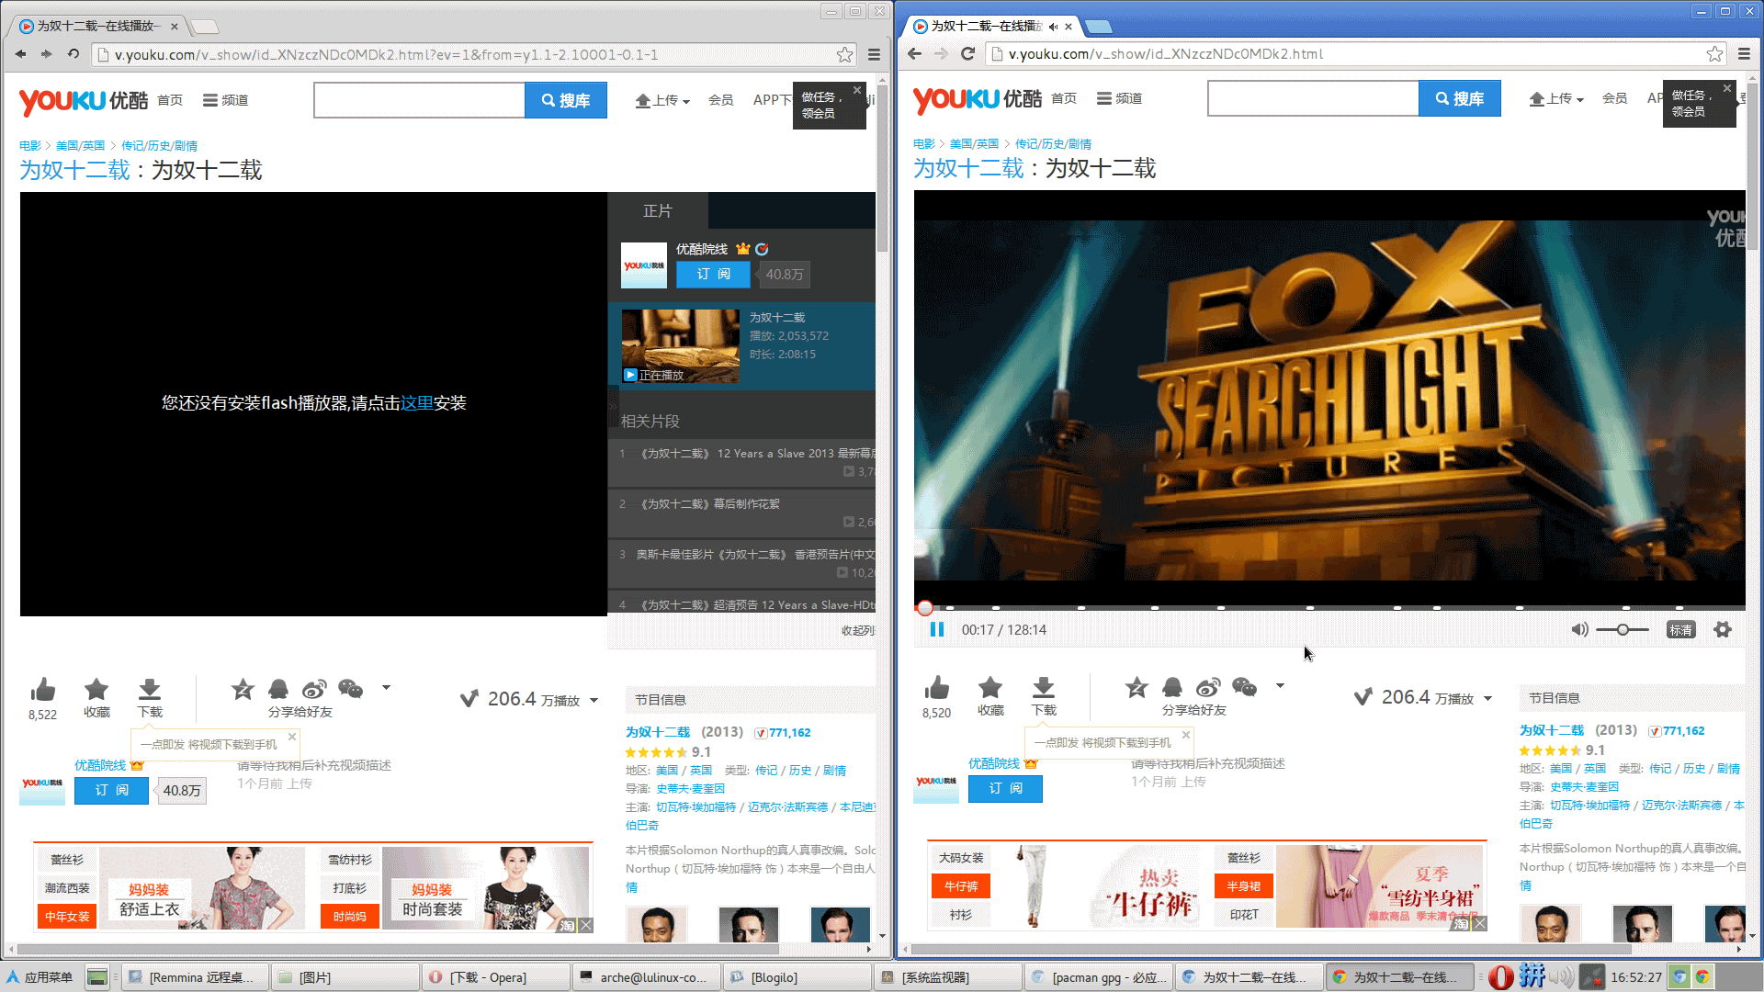Screen dimensions: 1764x992
Task: Like the video in right window
Action: click(936, 688)
